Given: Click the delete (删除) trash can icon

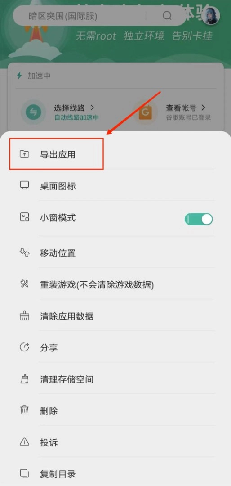Looking at the screenshot, I should (24, 411).
